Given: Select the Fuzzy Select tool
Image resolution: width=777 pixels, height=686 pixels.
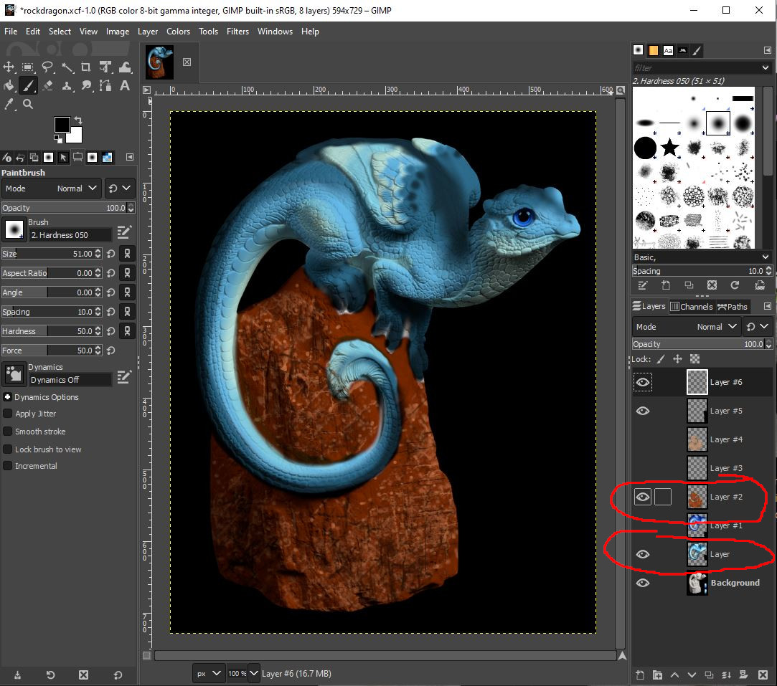Looking at the screenshot, I should click(x=67, y=67).
